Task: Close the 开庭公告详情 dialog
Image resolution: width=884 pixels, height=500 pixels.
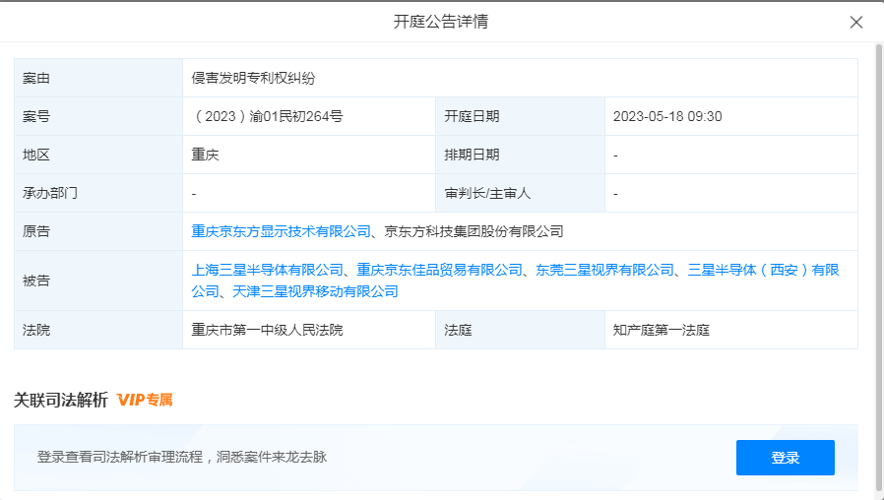Action: (x=855, y=22)
